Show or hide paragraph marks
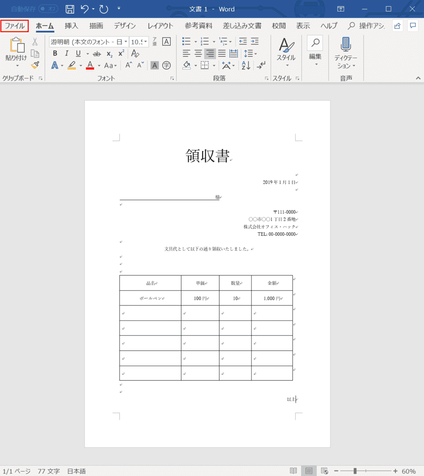This screenshot has height=476, width=424. tap(261, 65)
